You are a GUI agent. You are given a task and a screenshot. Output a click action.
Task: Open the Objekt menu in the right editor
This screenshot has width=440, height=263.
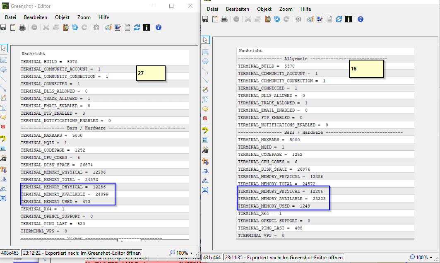[x=264, y=9]
